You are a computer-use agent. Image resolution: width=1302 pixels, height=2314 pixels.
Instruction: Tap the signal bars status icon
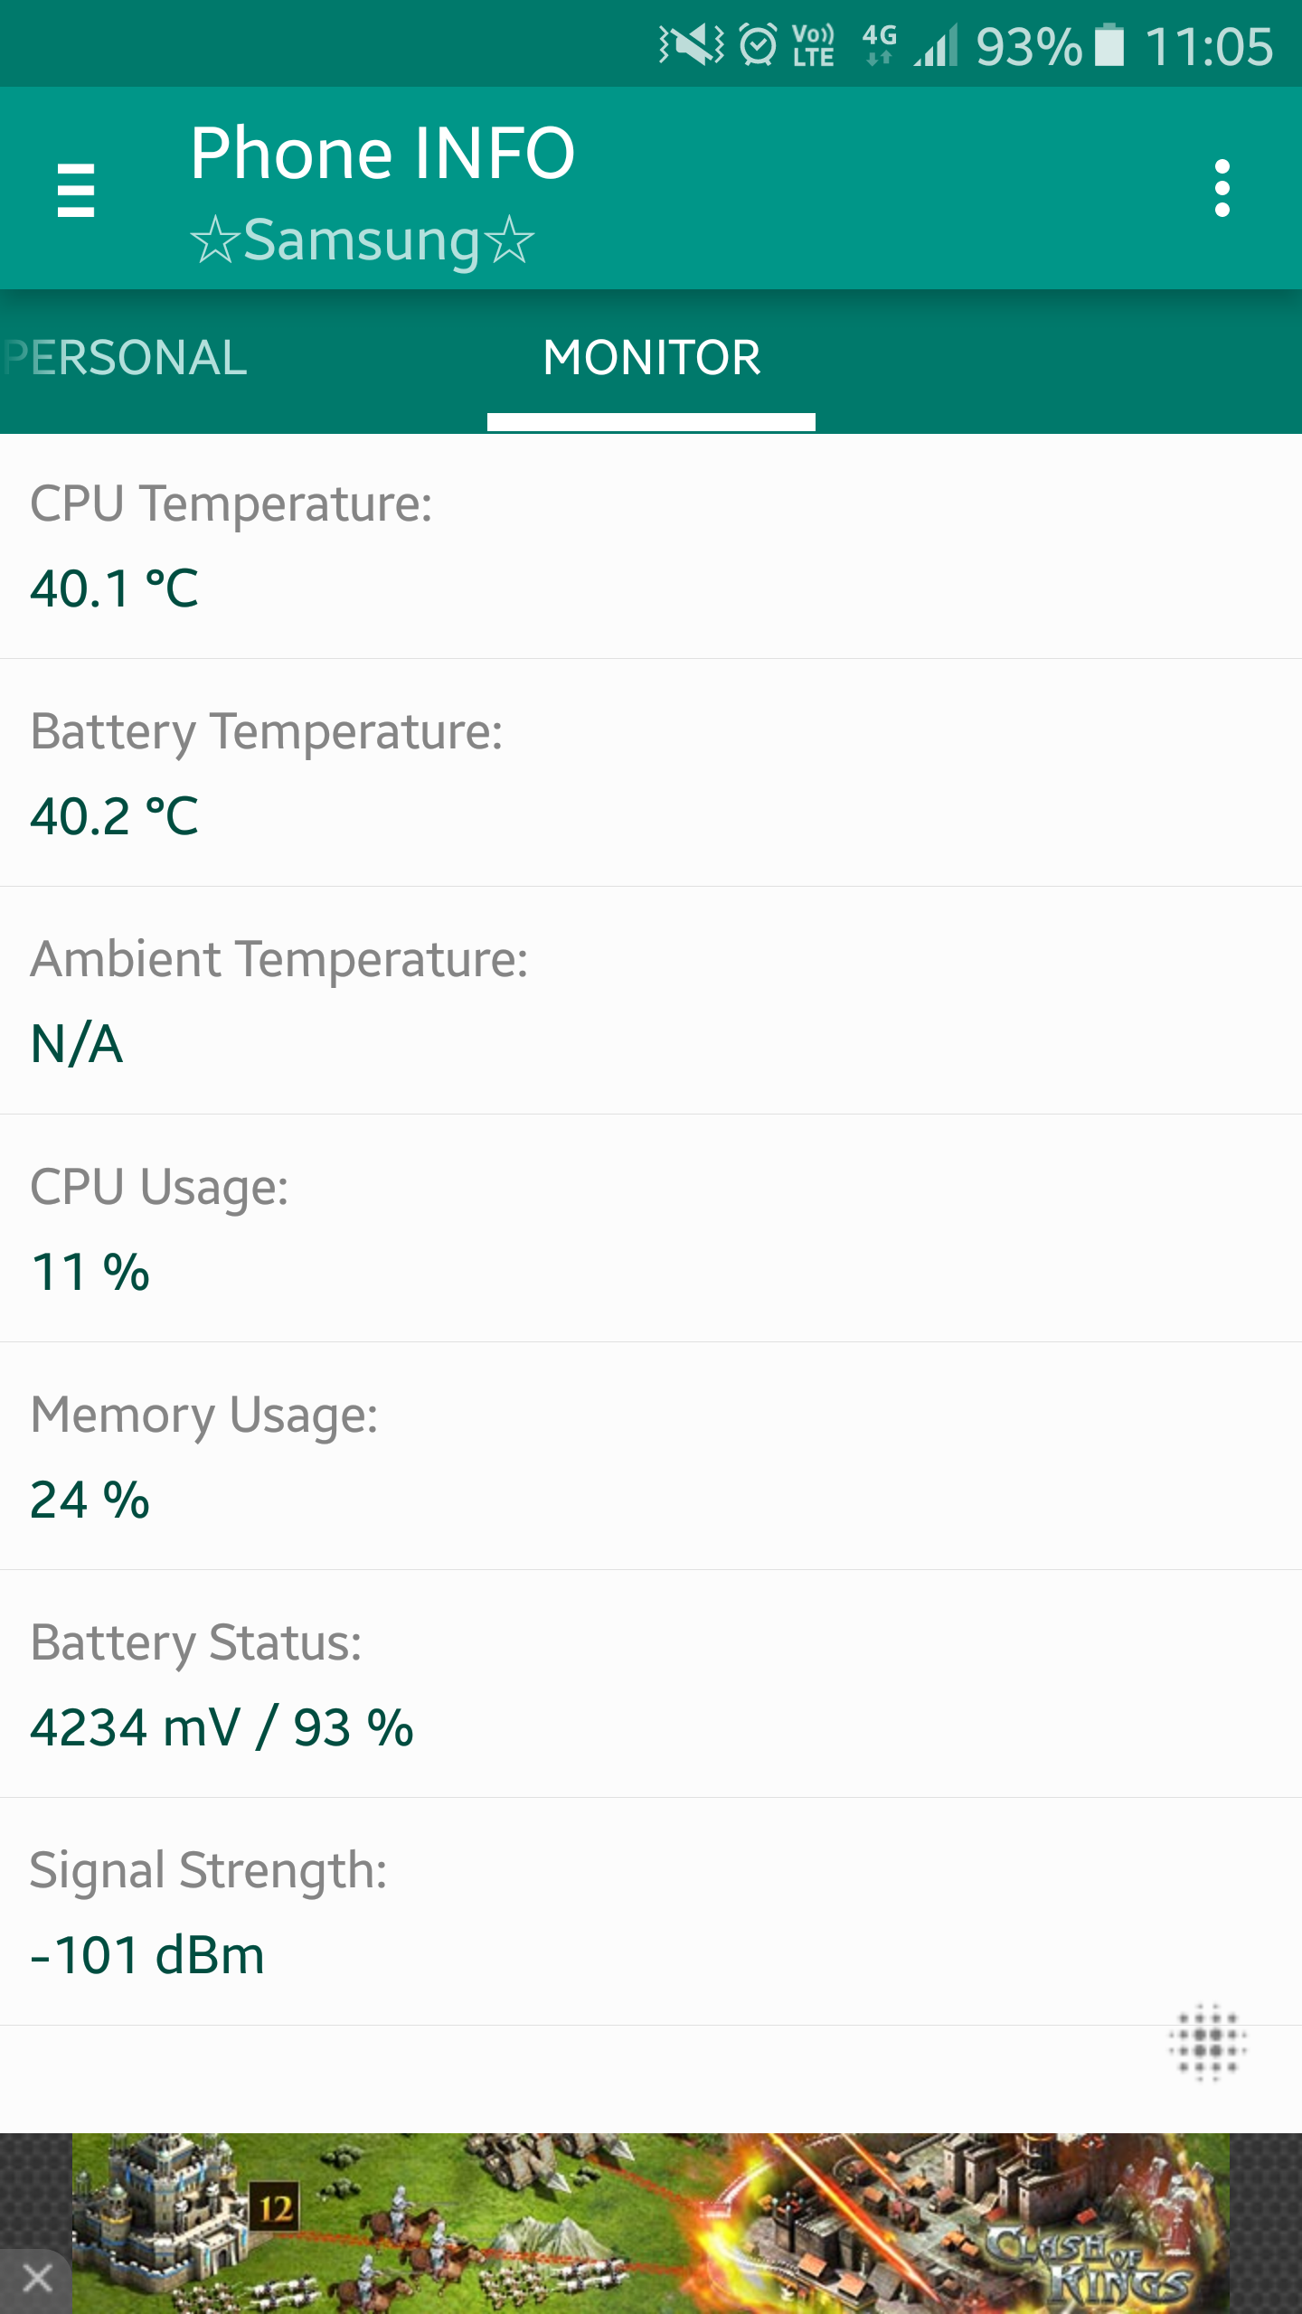click(936, 45)
